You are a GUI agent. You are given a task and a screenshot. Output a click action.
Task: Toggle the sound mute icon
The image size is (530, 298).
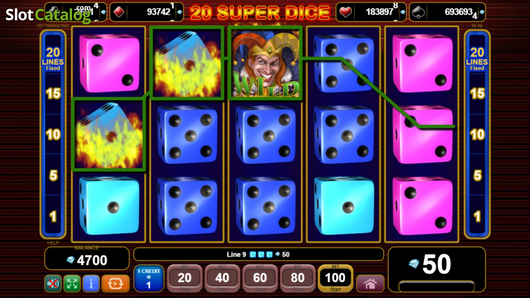(x=53, y=283)
